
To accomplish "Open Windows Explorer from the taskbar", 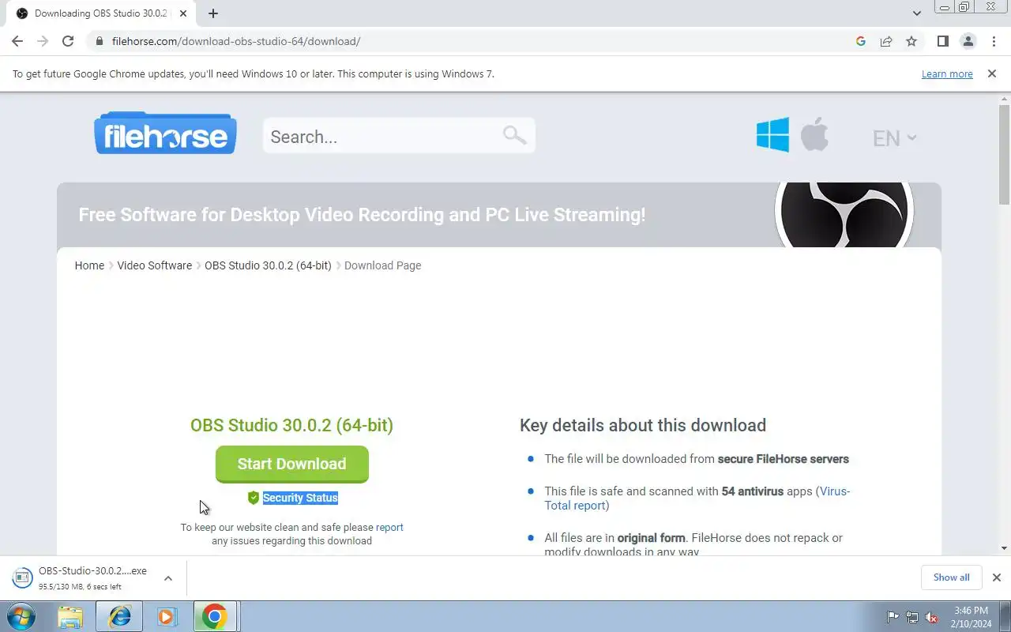I will point(70,616).
